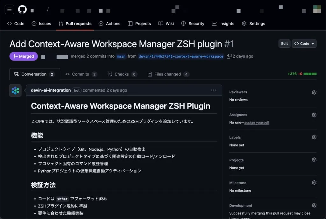This screenshot has height=219, width=326.
Task: Switch to the Pull requests tab
Action: (x=75, y=24)
